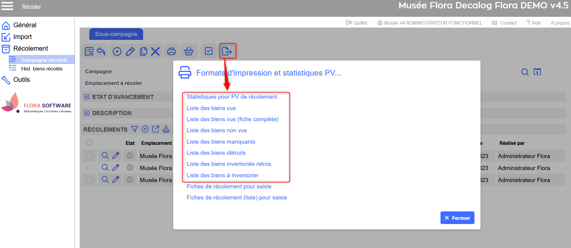Viewport: 571px width, 248px height.
Task: Click the delete X toolbar icon
Action: (155, 51)
